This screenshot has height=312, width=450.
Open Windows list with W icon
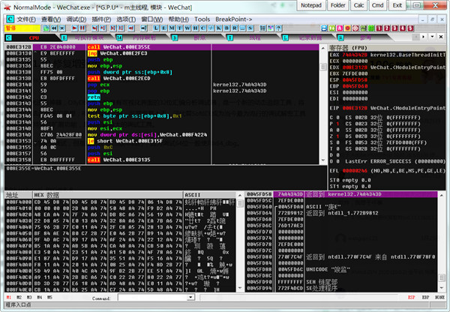tap(187, 28)
